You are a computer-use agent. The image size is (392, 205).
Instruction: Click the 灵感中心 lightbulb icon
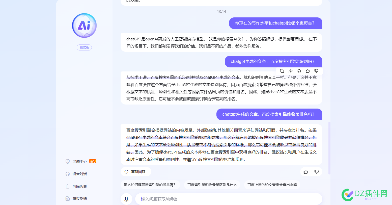click(68, 162)
